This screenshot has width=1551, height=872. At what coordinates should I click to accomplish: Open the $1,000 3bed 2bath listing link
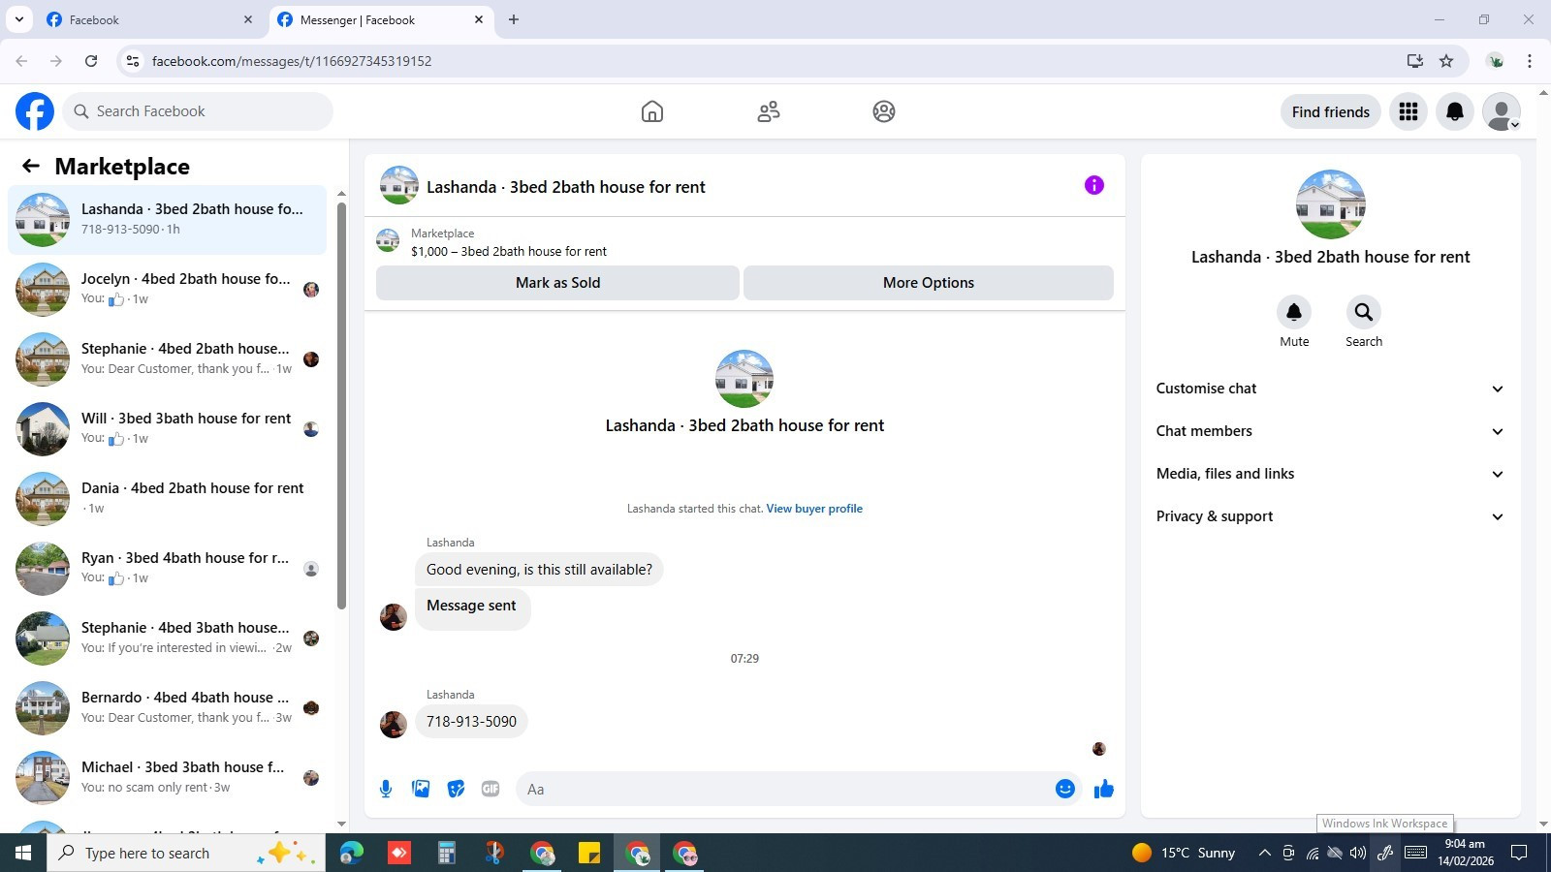pos(509,251)
